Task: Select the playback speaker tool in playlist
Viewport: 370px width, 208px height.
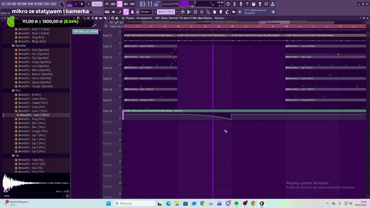Action: 117,18
